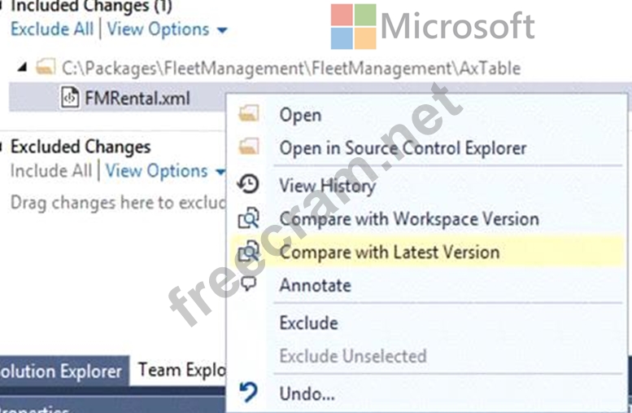Viewport: 632px width, 413px height.
Task: Click the Undo arrow icon
Action: (x=248, y=392)
